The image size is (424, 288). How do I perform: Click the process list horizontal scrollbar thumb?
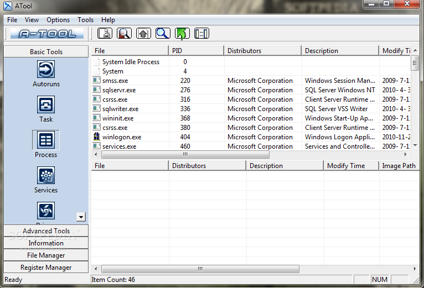(x=185, y=155)
